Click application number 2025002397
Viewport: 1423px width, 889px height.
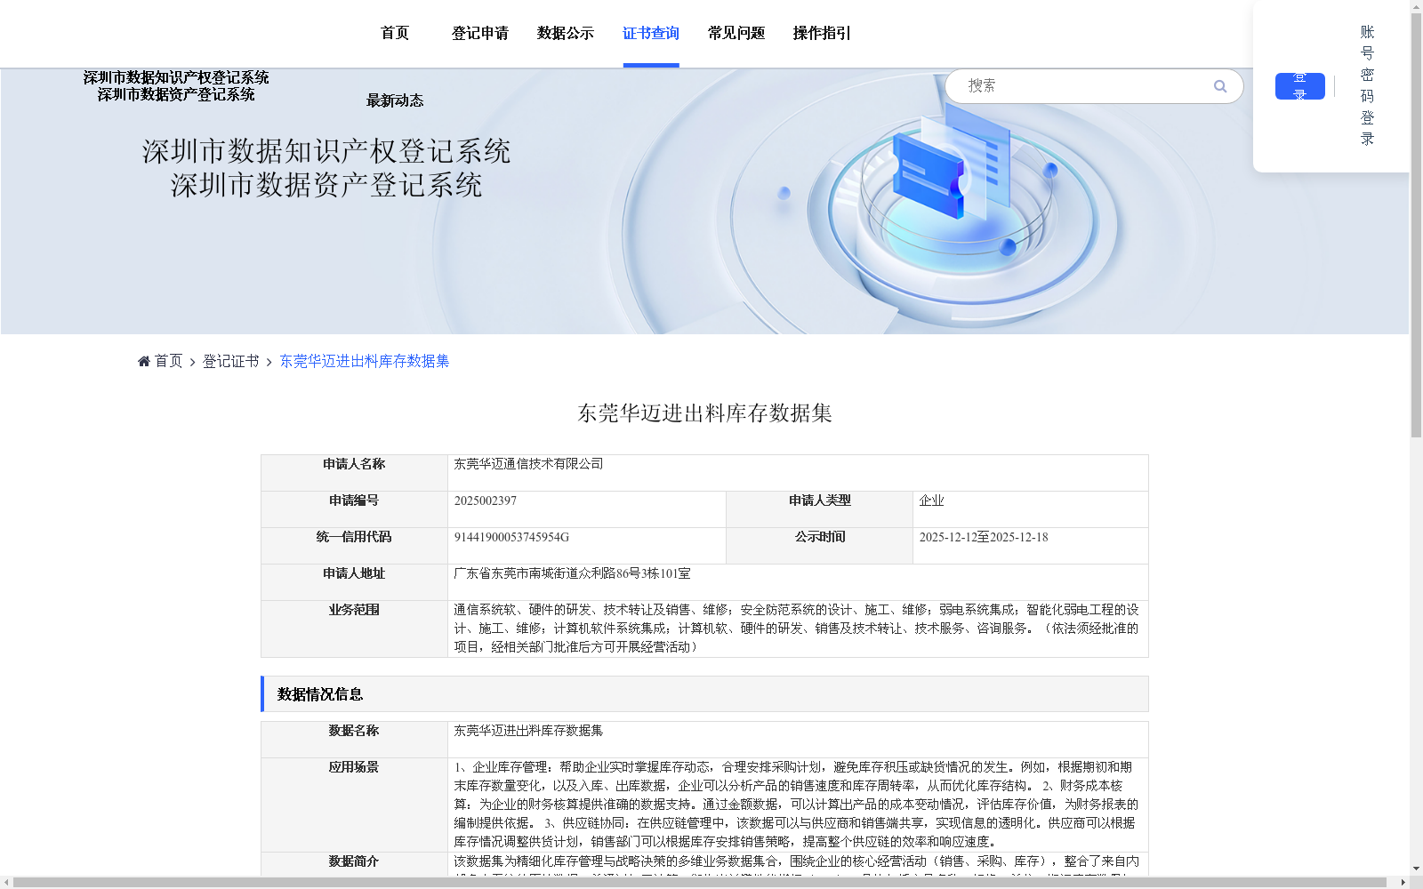(x=486, y=501)
